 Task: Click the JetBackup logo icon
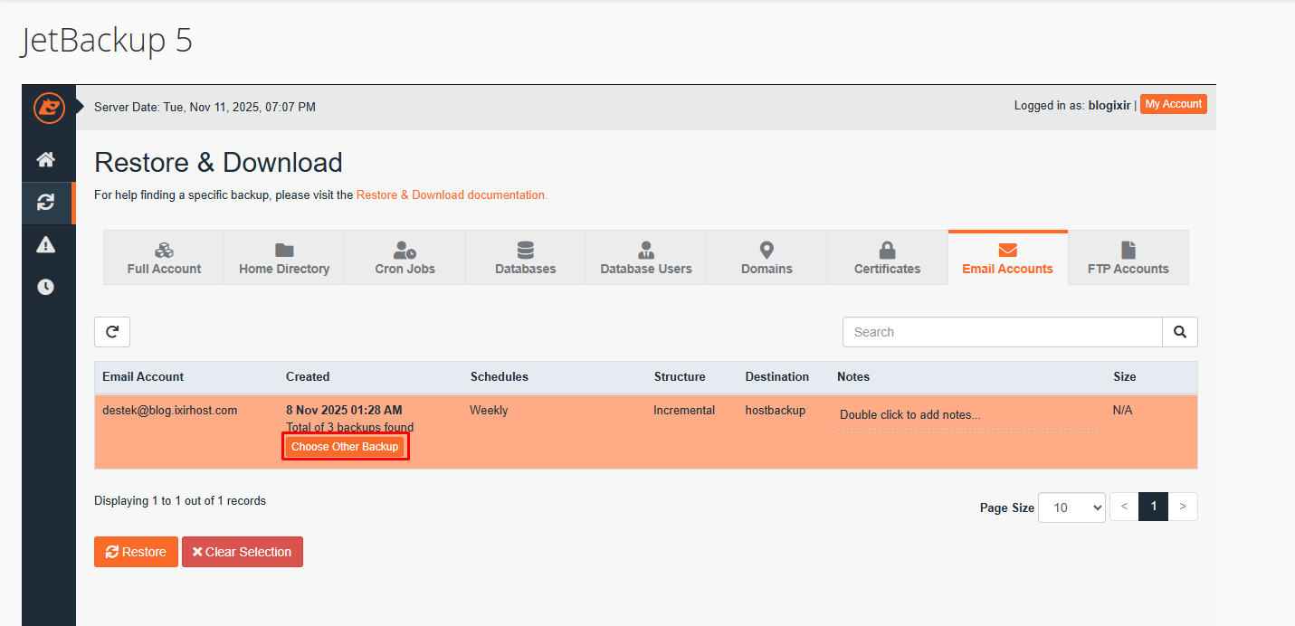[49, 108]
